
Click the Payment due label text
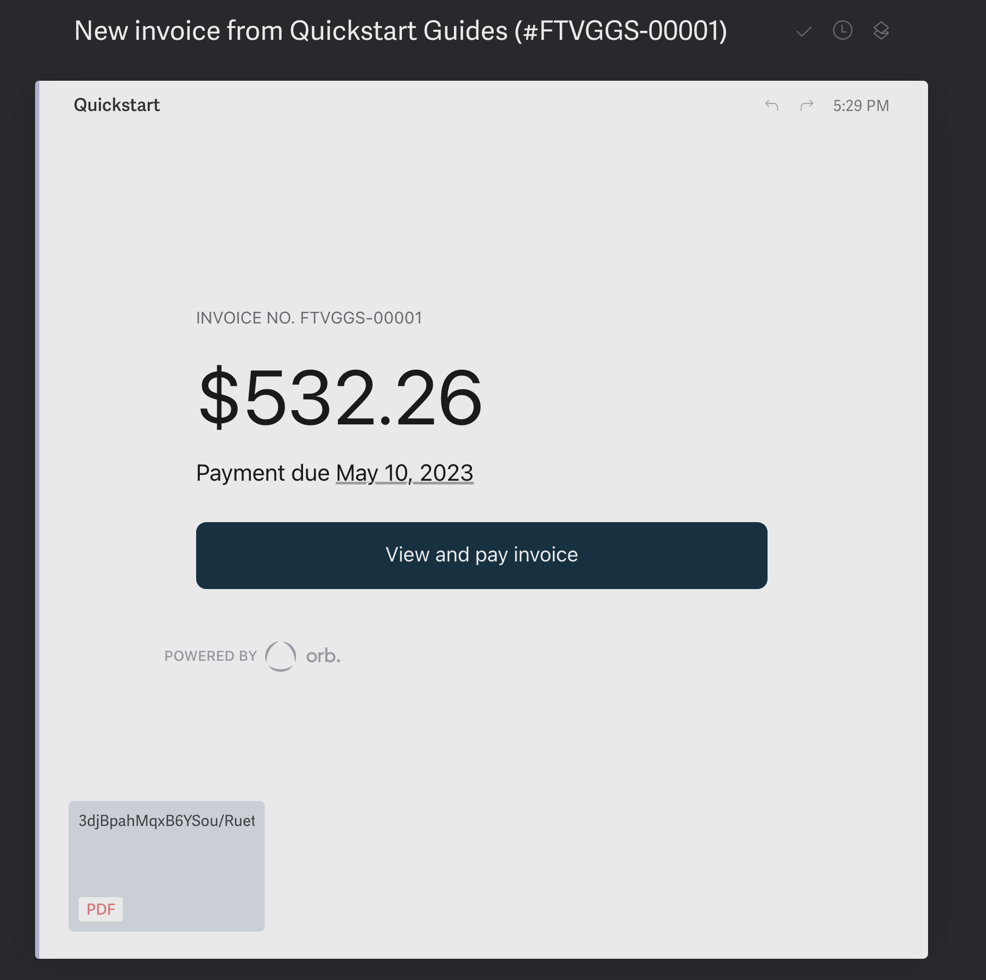263,473
